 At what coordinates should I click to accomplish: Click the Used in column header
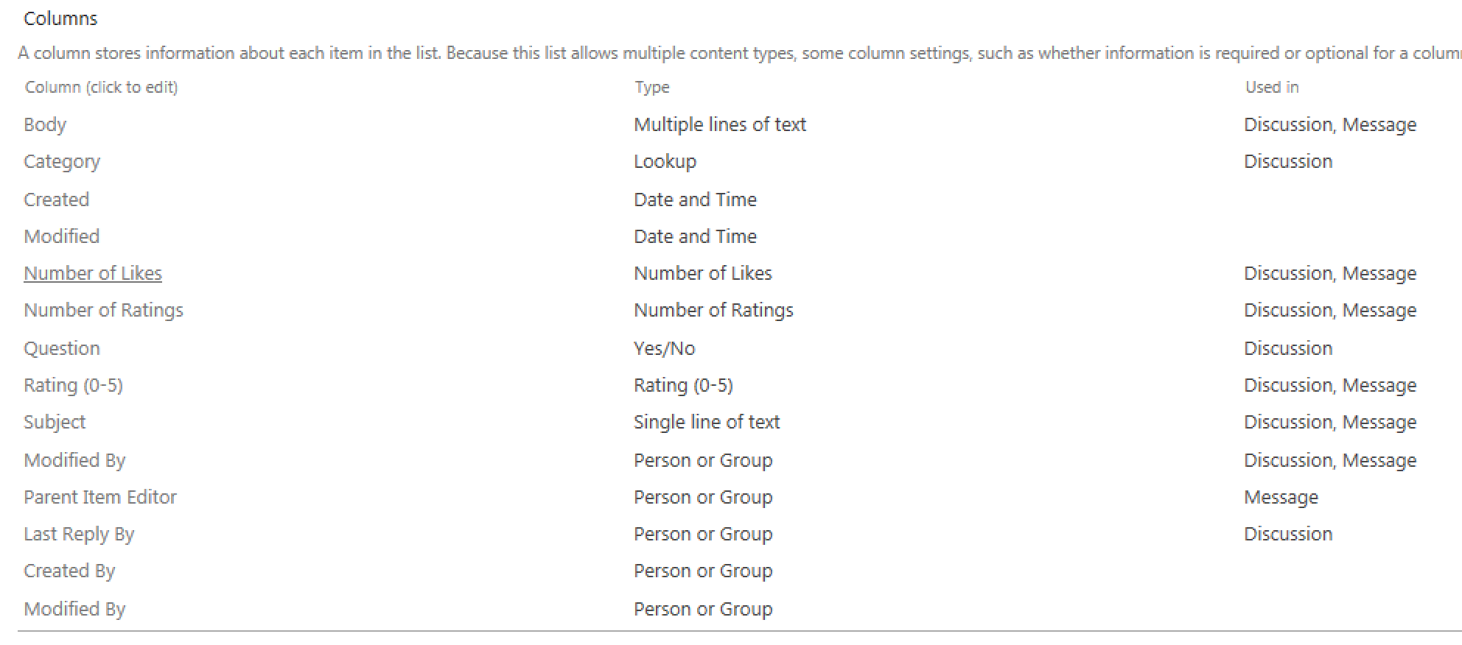pos(1272,87)
